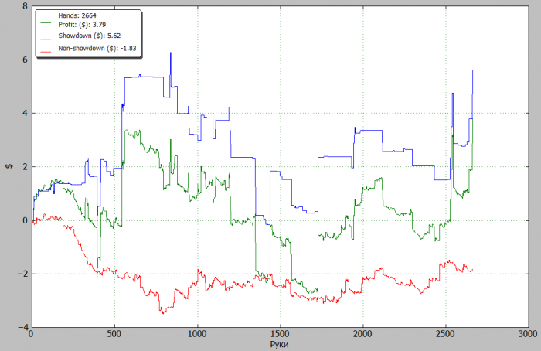Image resolution: width=541 pixels, height=351 pixels.
Task: Click the 'Hands: 2664' legend text
Action: click(77, 15)
